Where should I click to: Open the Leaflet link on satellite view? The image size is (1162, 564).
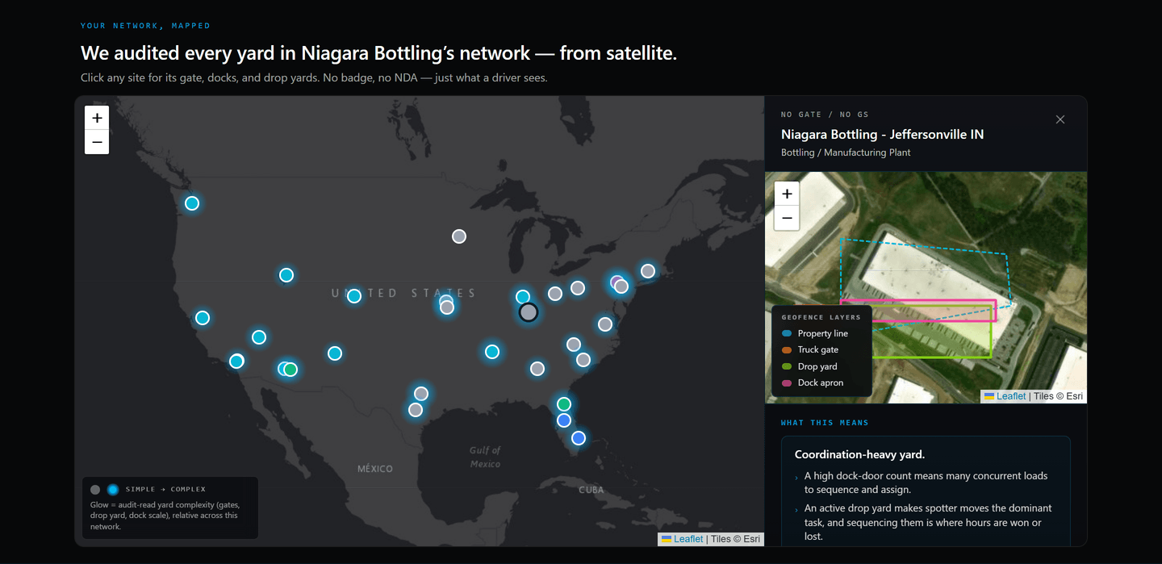coord(1011,396)
